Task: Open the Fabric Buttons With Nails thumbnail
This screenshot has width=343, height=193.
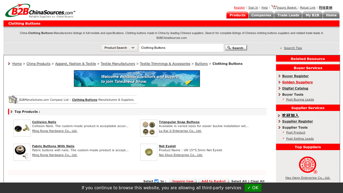Action: click(x=22, y=152)
